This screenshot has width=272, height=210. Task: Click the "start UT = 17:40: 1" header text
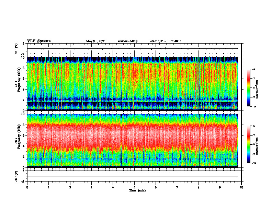point(166,41)
